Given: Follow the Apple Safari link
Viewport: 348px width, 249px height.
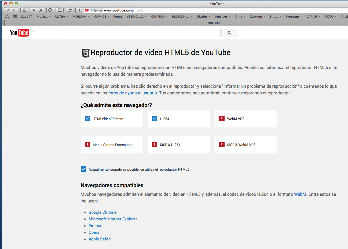Looking at the screenshot, I should 100,239.
